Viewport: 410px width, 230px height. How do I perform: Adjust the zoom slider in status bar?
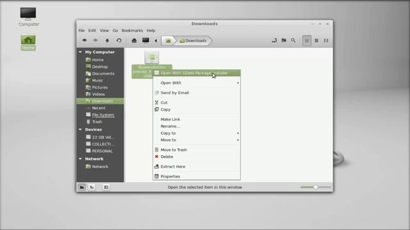(x=316, y=187)
